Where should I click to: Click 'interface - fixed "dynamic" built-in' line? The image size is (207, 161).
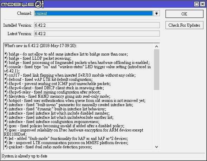55,109
